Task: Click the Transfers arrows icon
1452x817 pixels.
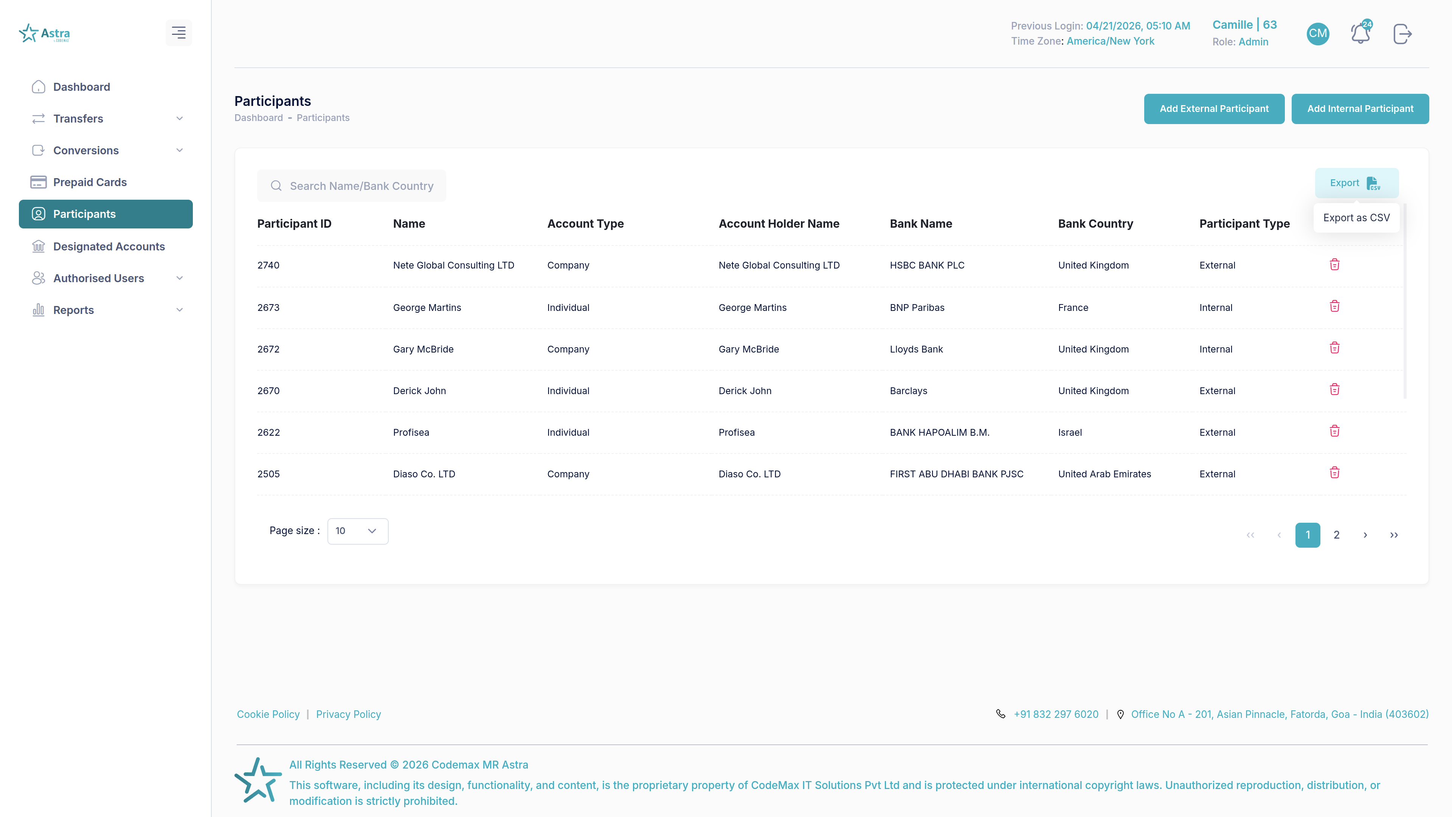Action: [38, 118]
